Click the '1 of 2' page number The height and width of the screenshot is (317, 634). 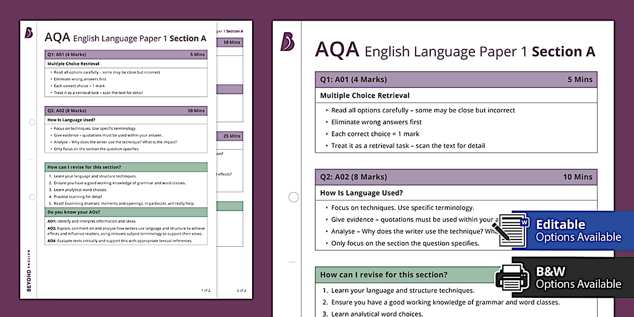pyautogui.click(x=206, y=290)
